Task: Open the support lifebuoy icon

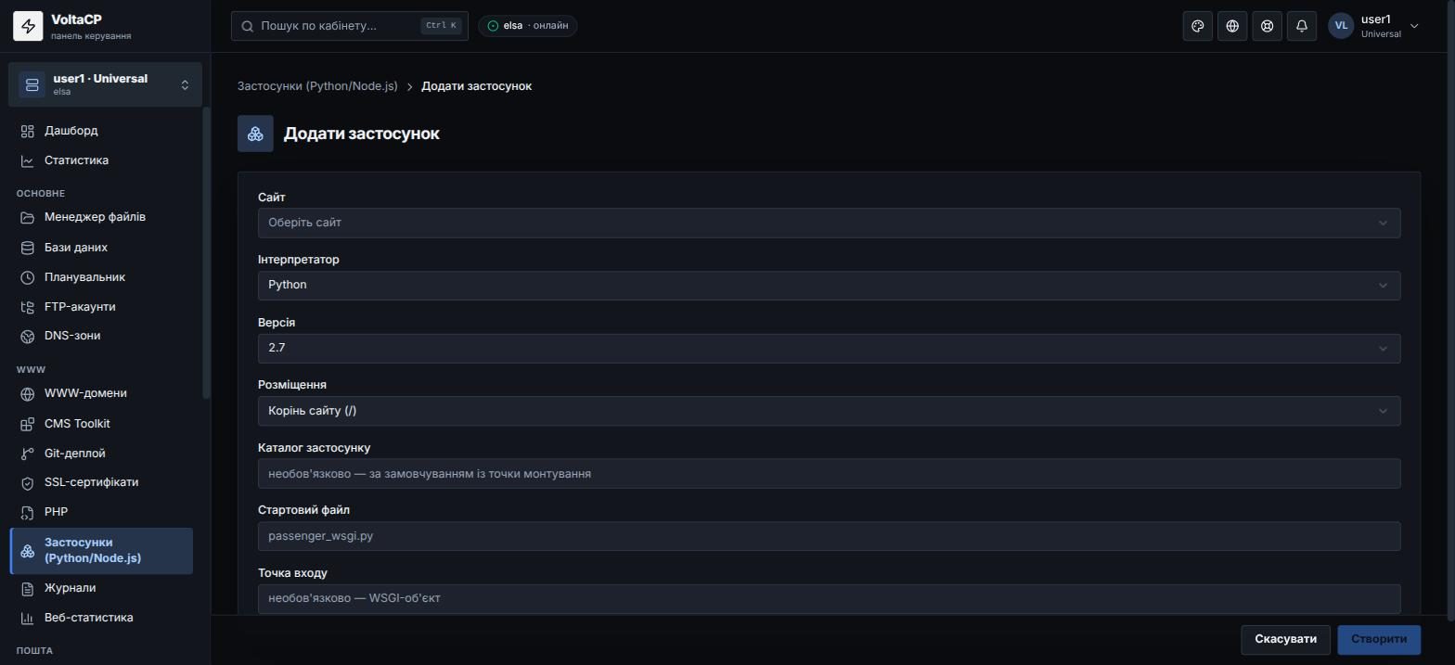Action: click(1267, 26)
